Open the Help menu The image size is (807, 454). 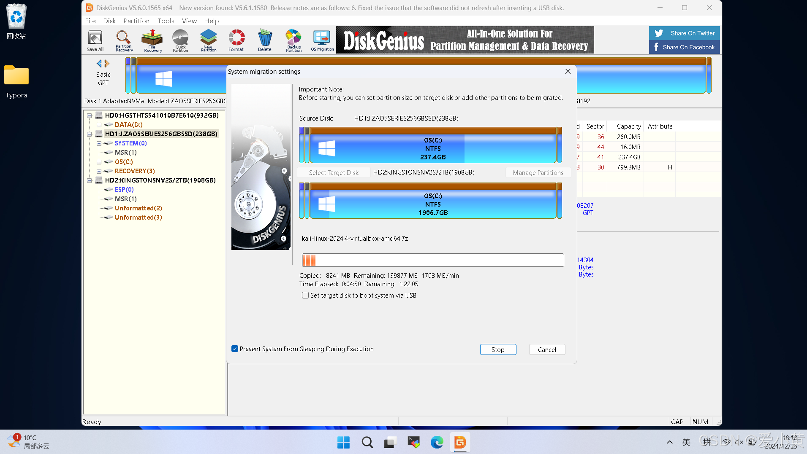pos(212,21)
